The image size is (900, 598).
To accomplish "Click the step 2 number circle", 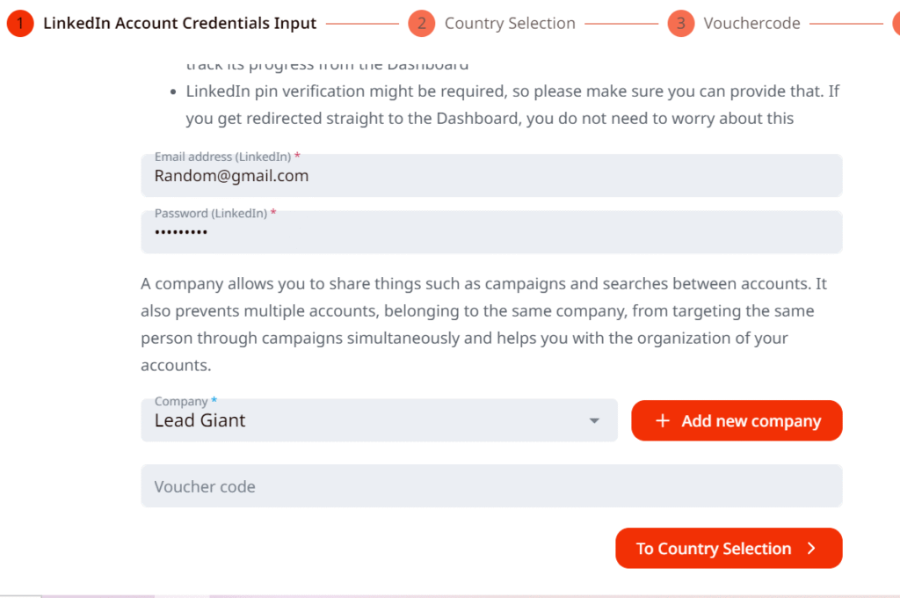I will point(422,24).
